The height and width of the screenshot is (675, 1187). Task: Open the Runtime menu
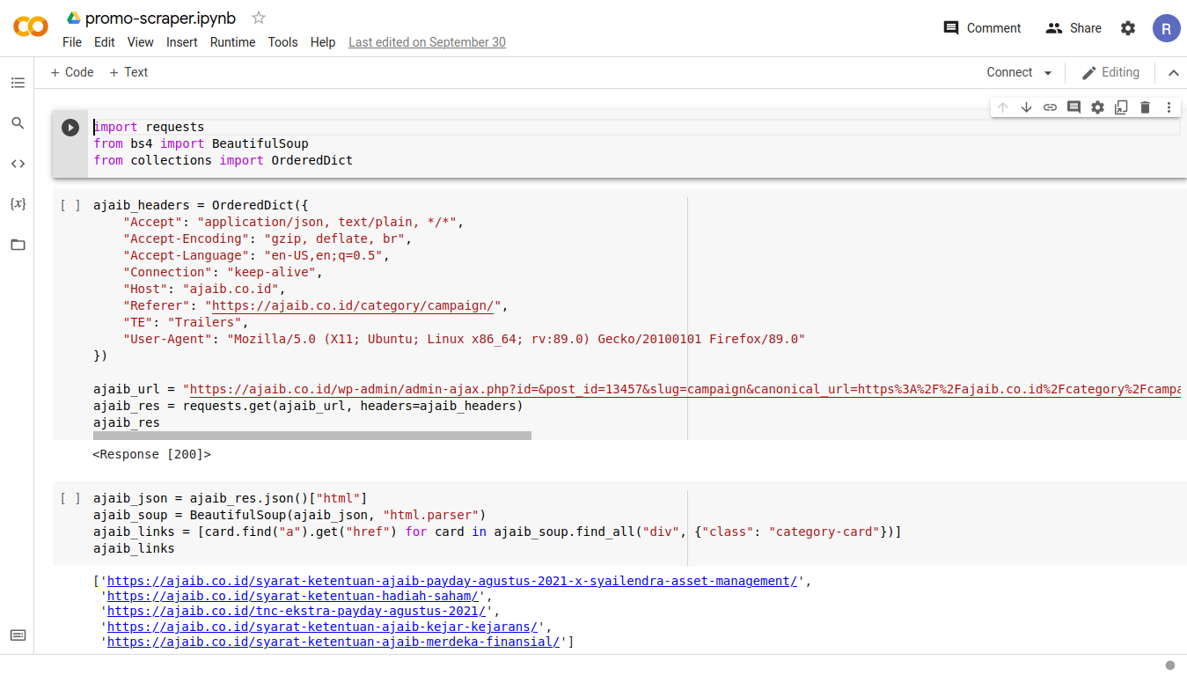click(x=232, y=42)
